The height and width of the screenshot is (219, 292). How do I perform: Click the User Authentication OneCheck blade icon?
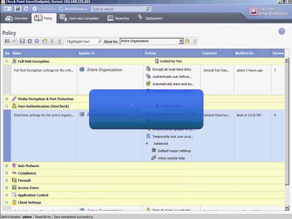tap(14, 106)
